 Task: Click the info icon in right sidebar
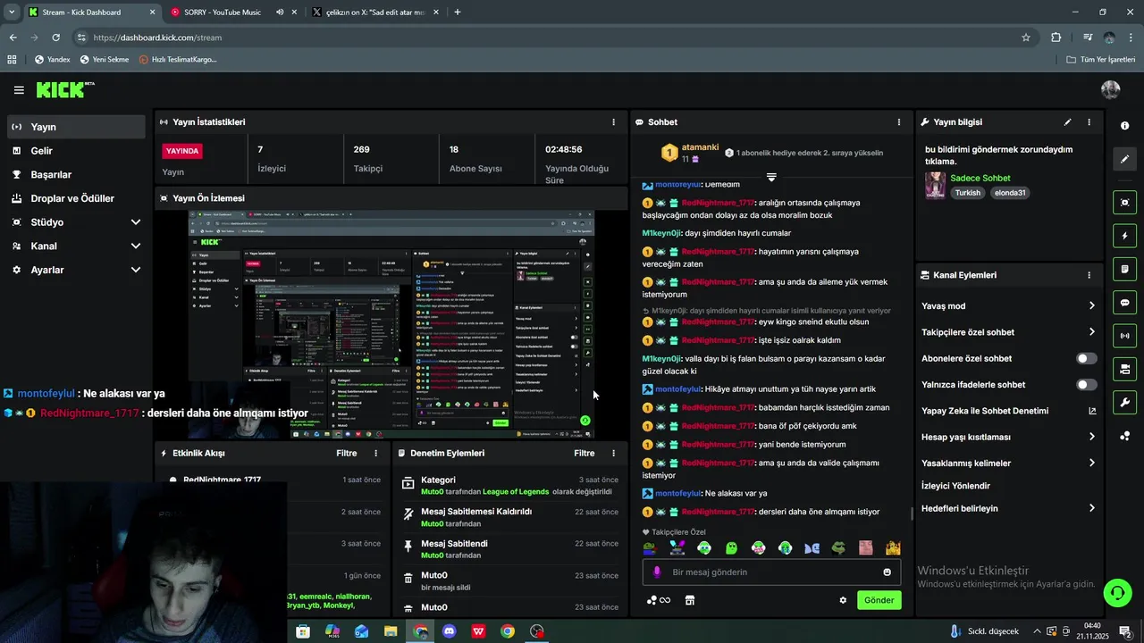click(1125, 126)
